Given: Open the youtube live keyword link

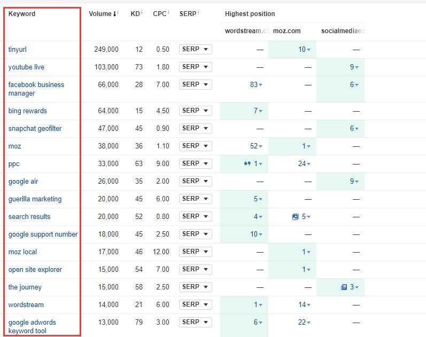Looking at the screenshot, I should pos(26,67).
